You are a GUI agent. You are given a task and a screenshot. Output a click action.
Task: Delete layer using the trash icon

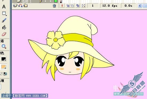(54, 6)
